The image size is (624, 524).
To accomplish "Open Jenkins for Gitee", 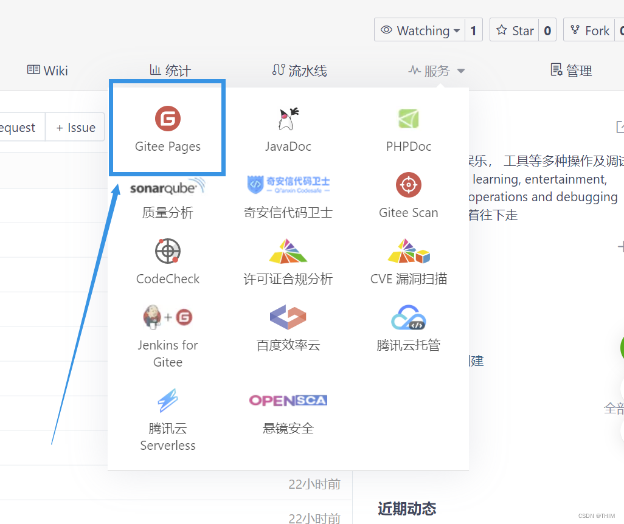I will (x=167, y=337).
